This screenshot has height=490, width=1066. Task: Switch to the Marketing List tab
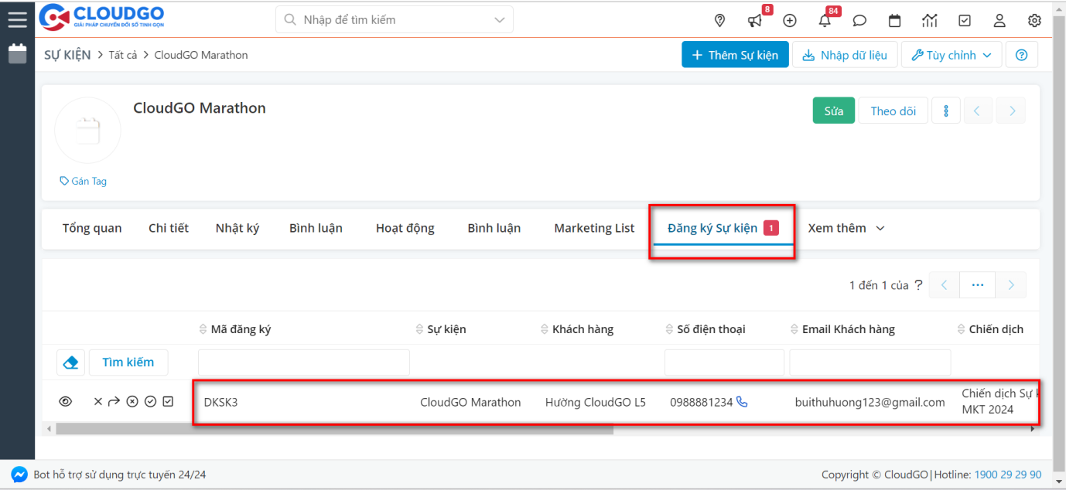click(594, 228)
